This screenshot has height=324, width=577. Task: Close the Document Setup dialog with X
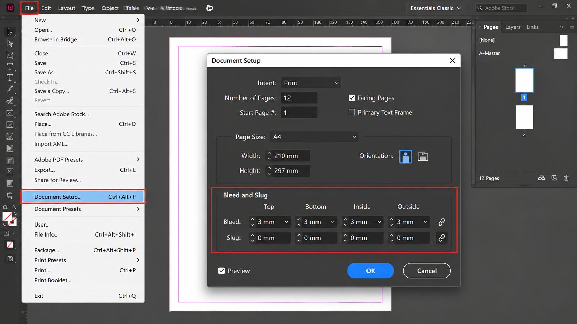click(452, 61)
